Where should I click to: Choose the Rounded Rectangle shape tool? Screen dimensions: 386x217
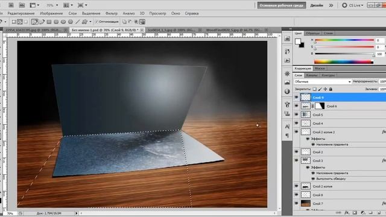[56, 22]
